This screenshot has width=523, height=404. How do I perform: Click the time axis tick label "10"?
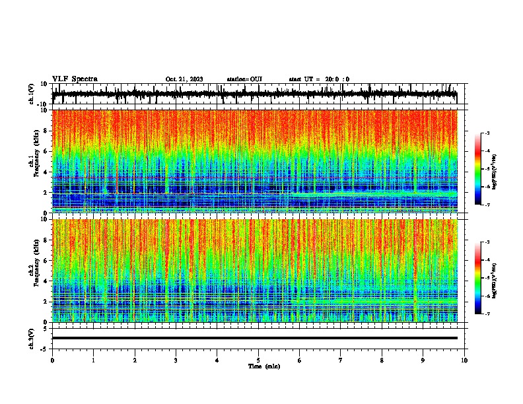(464, 360)
